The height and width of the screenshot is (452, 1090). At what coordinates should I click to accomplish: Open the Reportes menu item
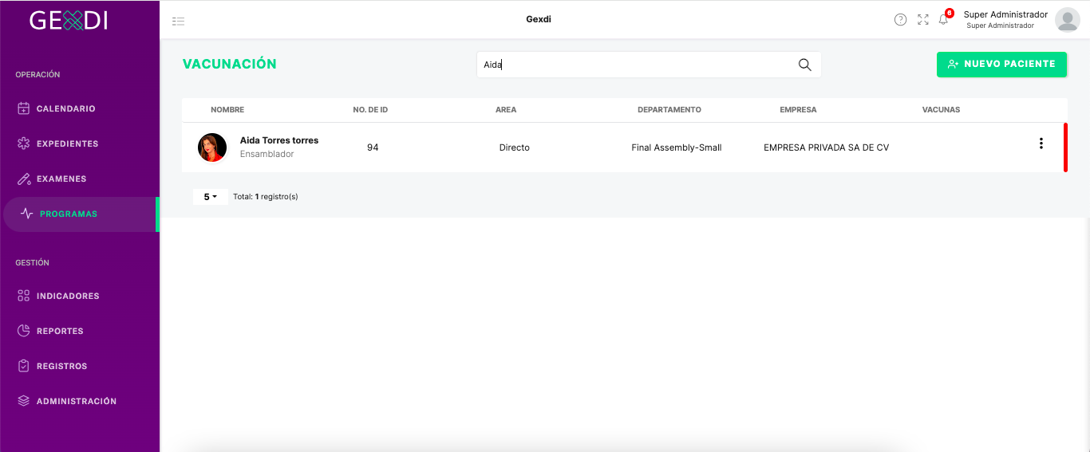point(80,331)
